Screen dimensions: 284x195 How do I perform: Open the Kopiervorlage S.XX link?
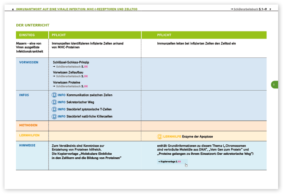(x=169, y=161)
